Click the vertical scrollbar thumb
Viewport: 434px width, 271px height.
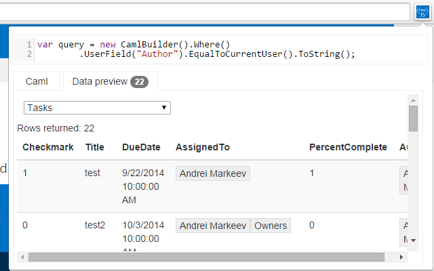pos(413,119)
